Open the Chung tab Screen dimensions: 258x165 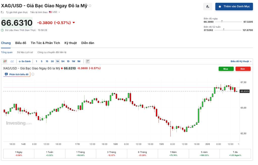6,43
